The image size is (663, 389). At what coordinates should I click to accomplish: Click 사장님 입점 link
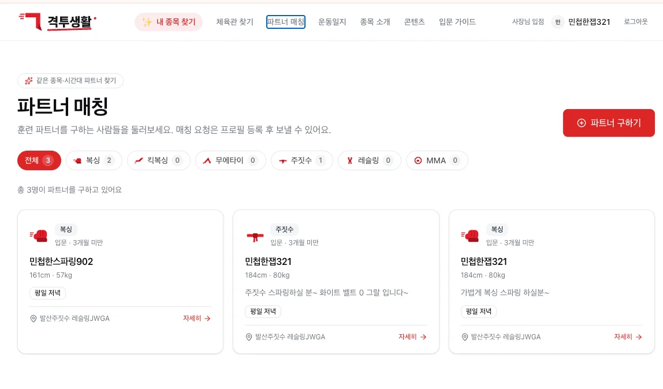tap(528, 21)
